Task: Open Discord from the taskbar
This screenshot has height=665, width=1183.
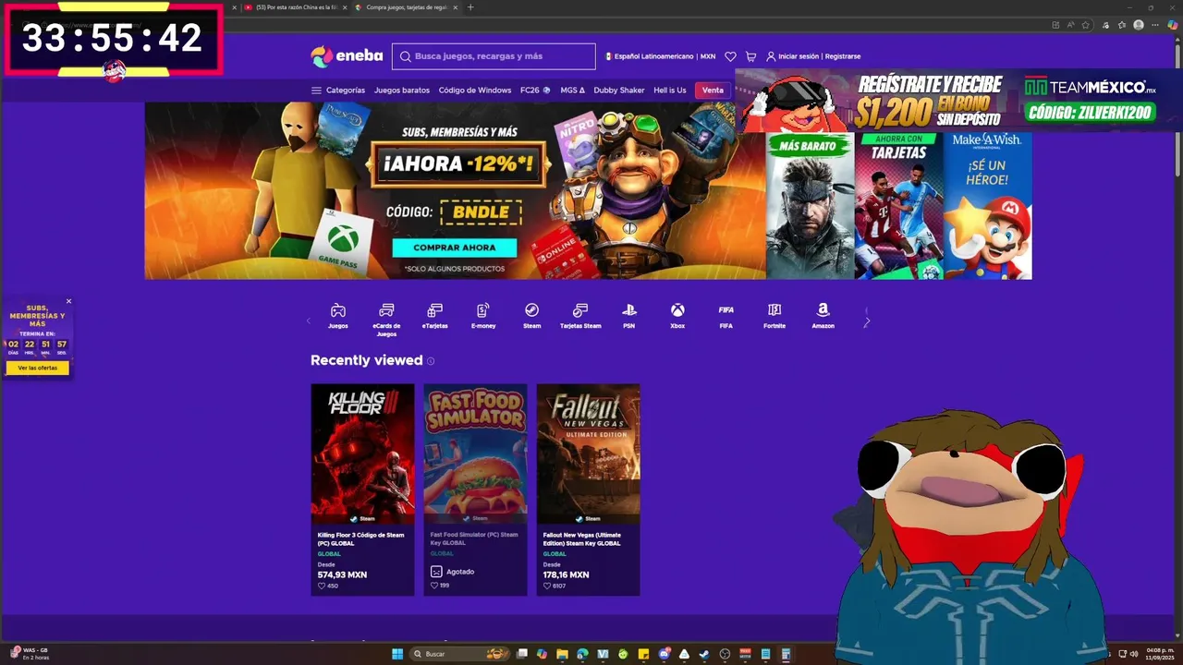Action: 664,654
